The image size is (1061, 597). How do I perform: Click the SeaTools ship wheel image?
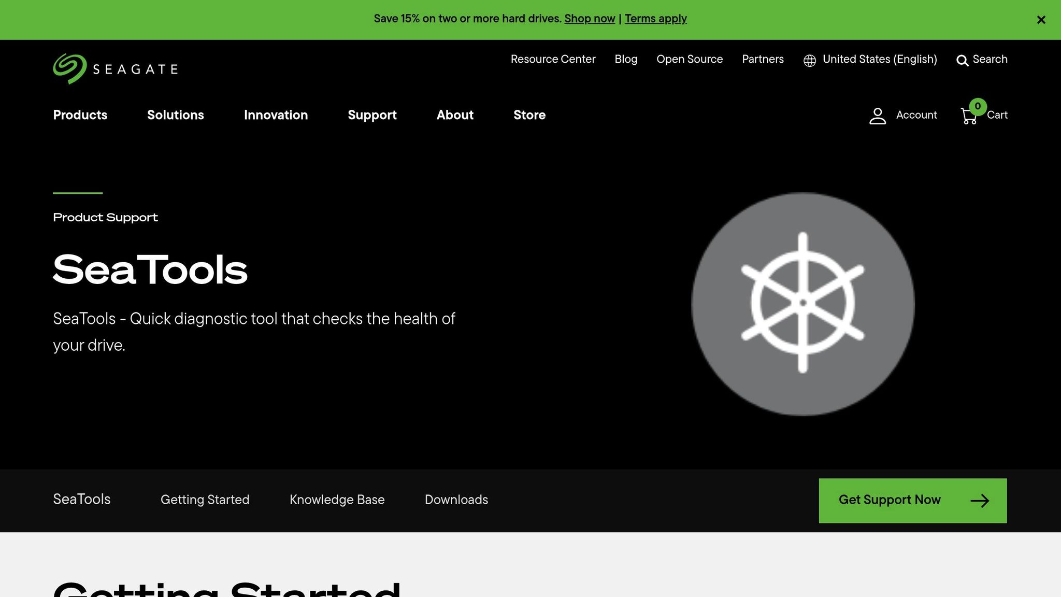coord(802,304)
